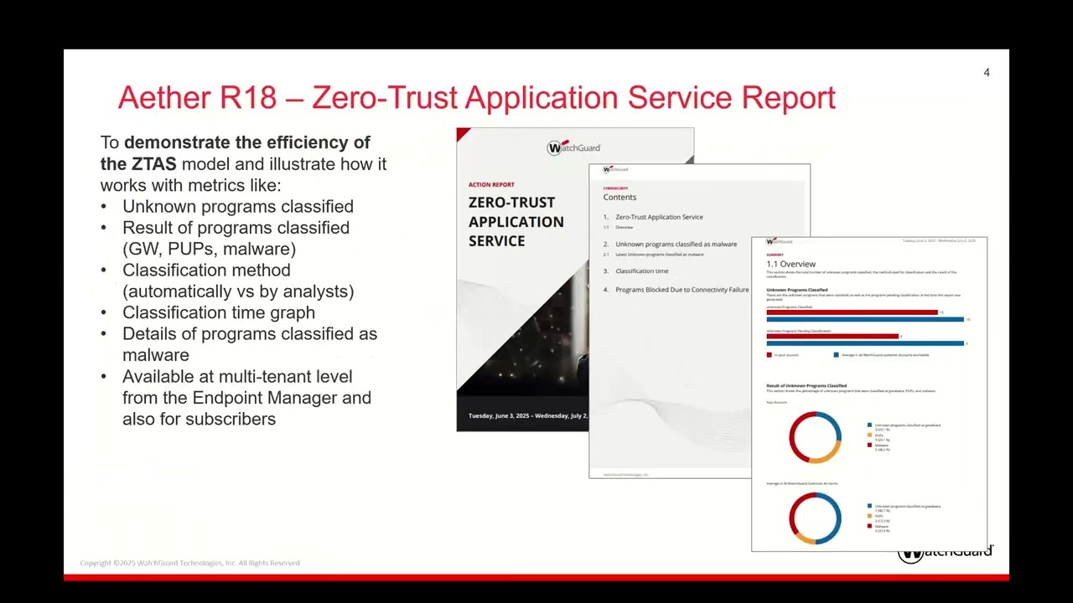Click the blue goodware legend square beside 'Your Account' donut
Screen dimensions: 1073x603
coord(870,425)
